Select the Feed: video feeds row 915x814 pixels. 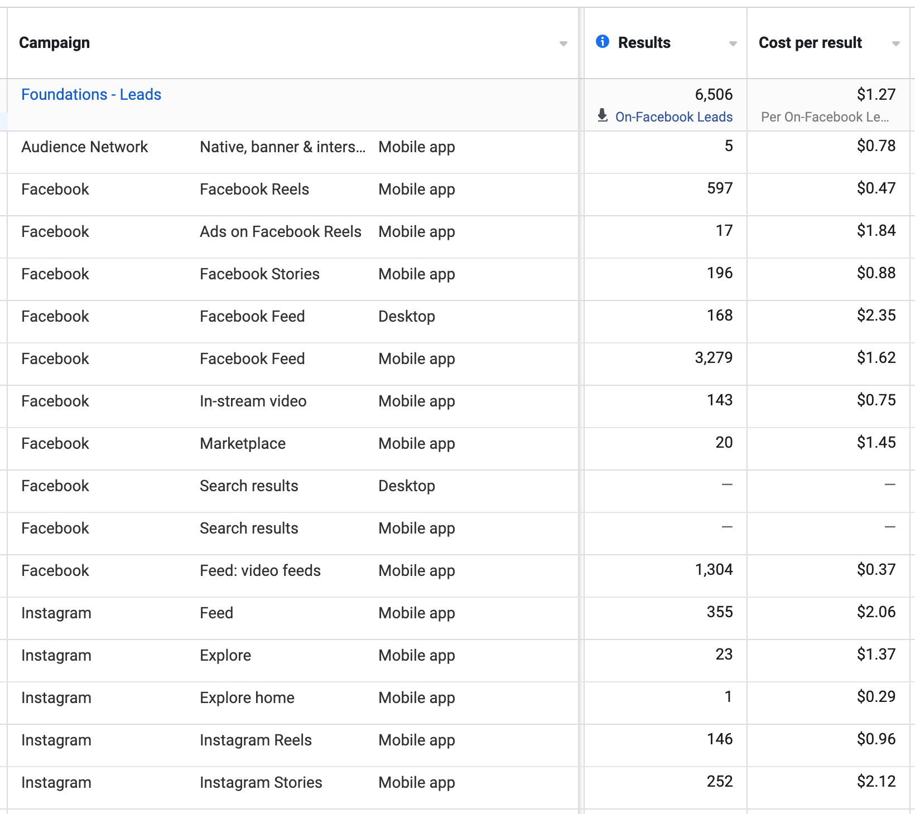point(260,571)
